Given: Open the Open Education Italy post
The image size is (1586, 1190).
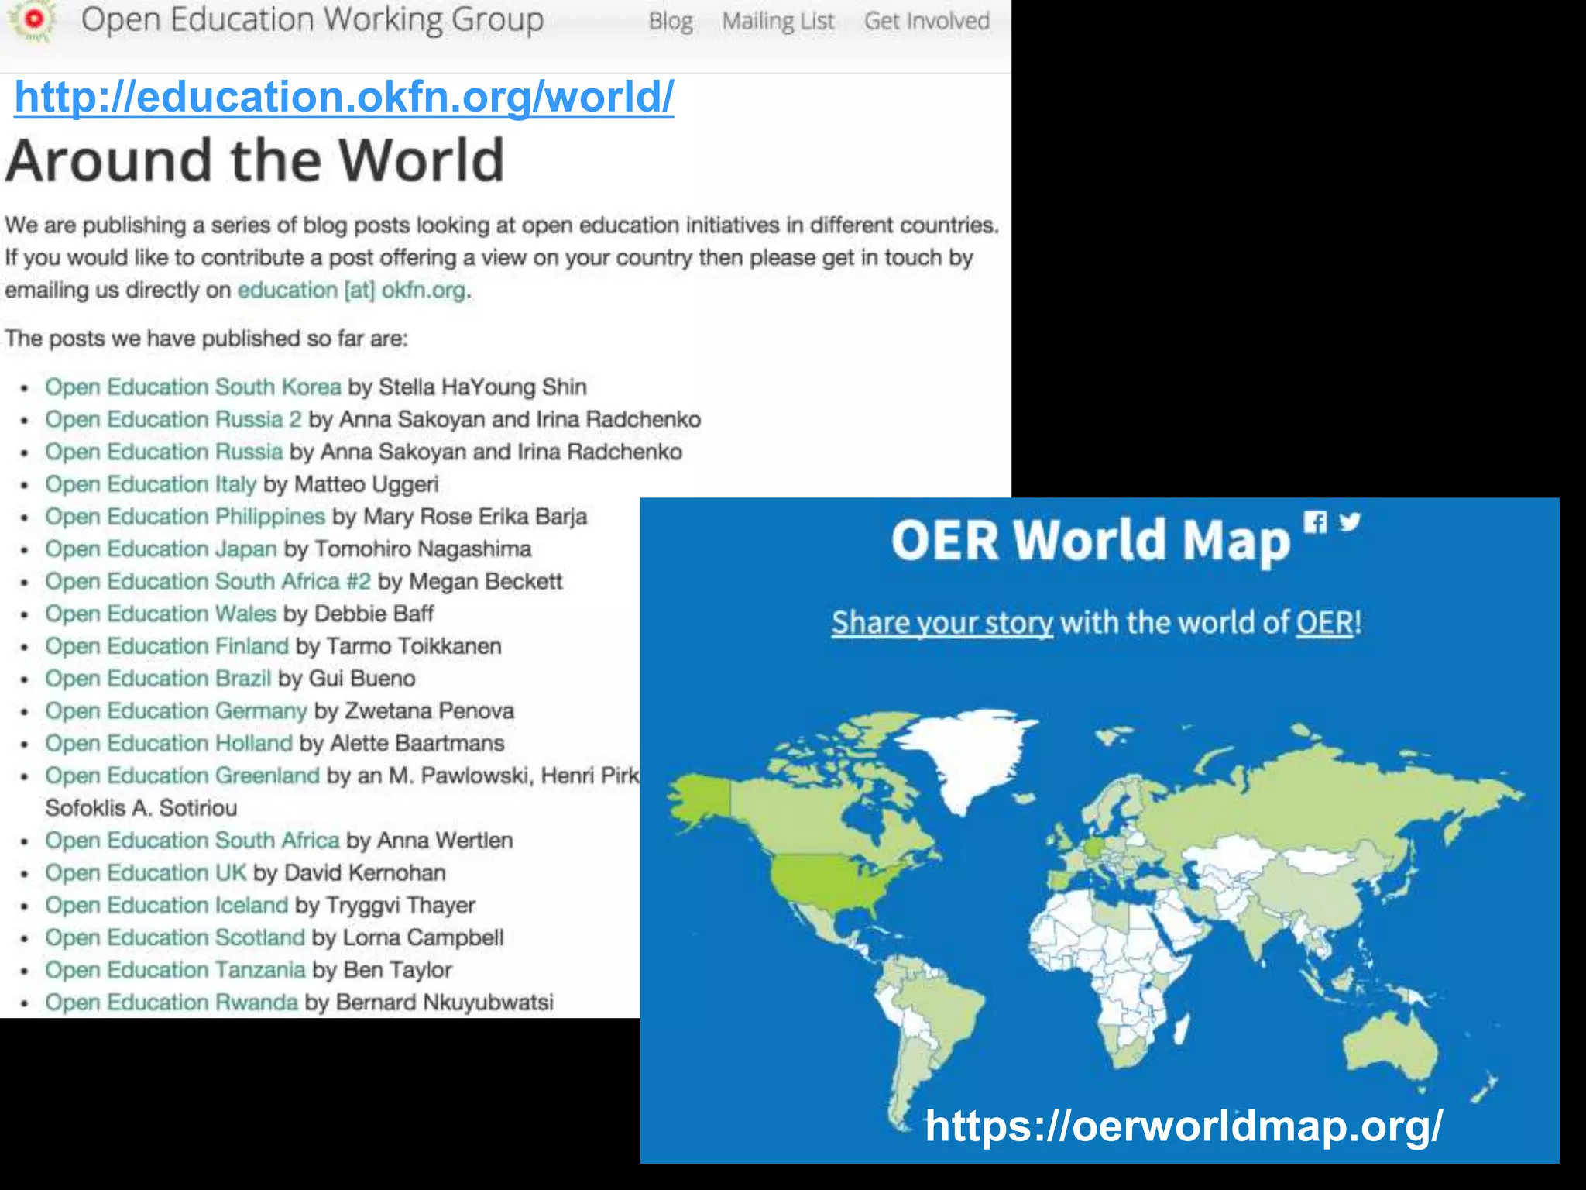Looking at the screenshot, I should pyautogui.click(x=150, y=484).
